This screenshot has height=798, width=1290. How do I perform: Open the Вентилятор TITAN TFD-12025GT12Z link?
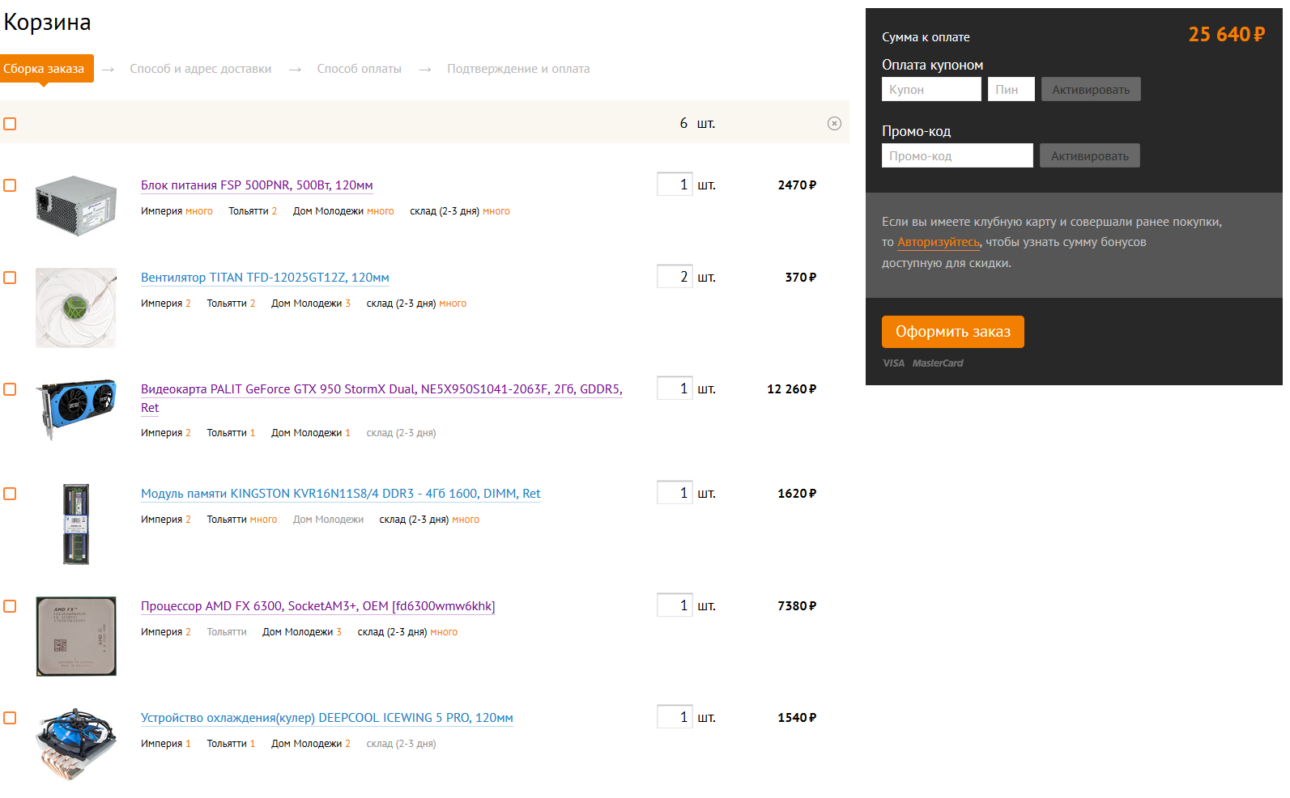coord(265,278)
